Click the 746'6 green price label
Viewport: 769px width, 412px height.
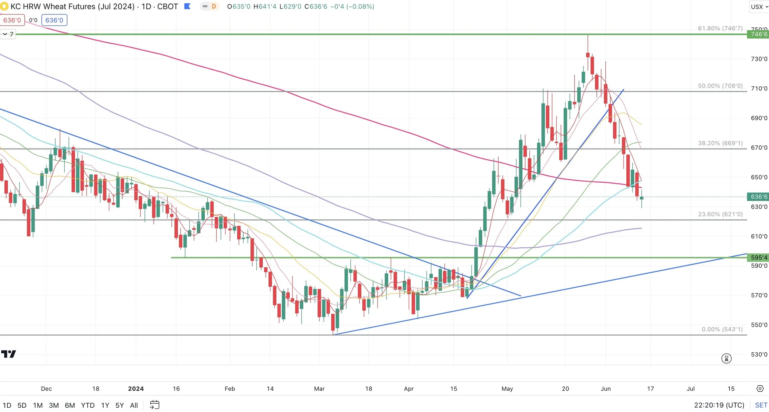point(758,34)
